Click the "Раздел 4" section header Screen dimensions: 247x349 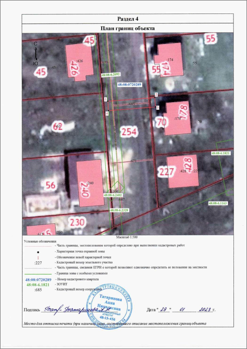[x=127, y=19]
